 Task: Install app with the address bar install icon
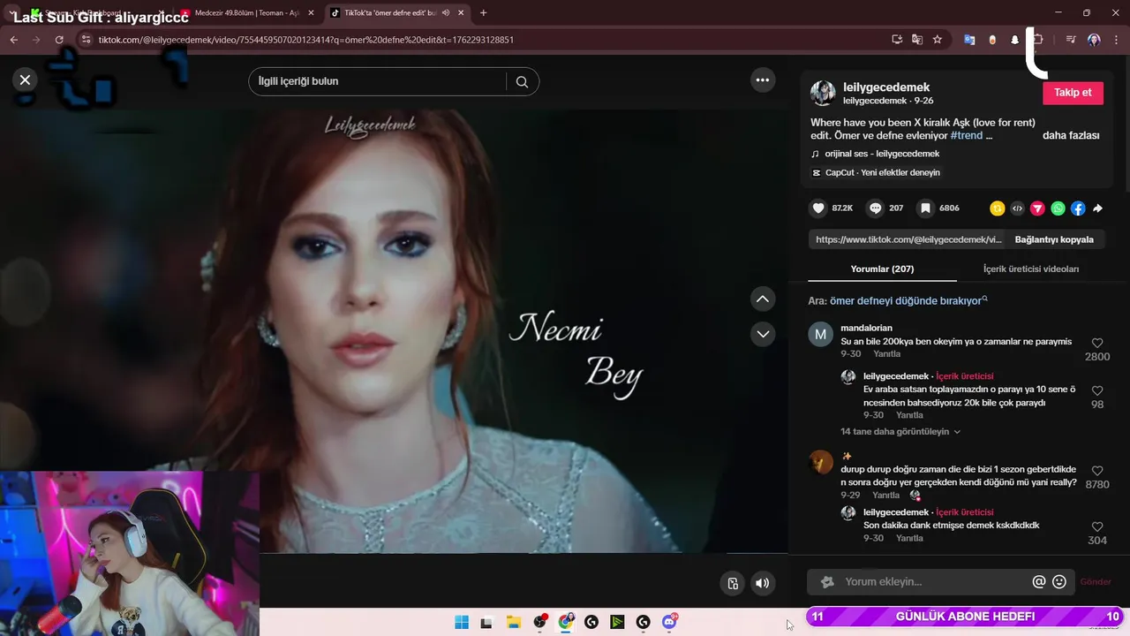[x=897, y=40]
